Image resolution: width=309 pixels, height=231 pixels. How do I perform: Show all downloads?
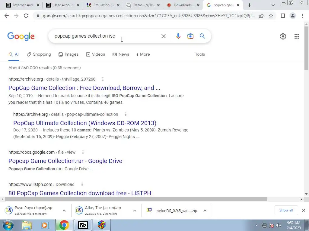click(x=286, y=210)
